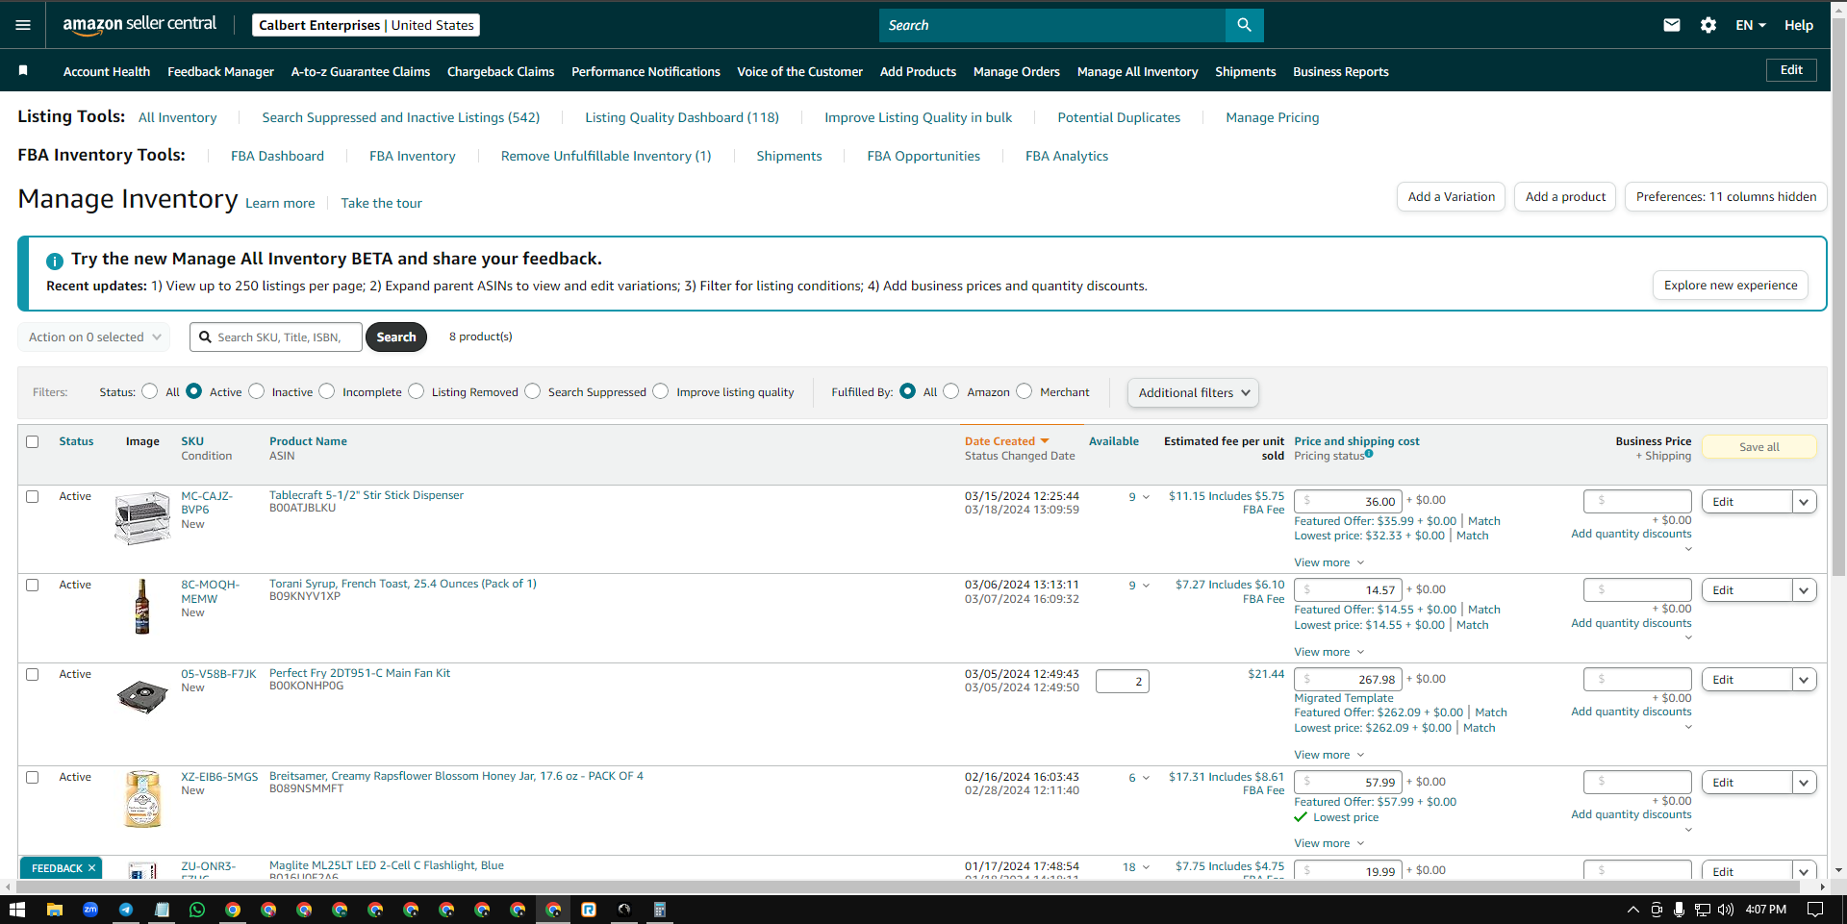This screenshot has height=924, width=1847.
Task: Open the Action on 0 selected dropdown
Action: [x=94, y=337]
